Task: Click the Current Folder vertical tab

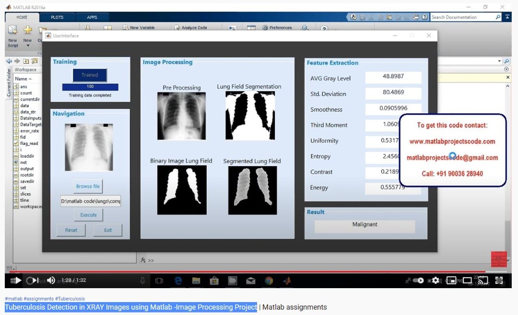Action: 9,82
